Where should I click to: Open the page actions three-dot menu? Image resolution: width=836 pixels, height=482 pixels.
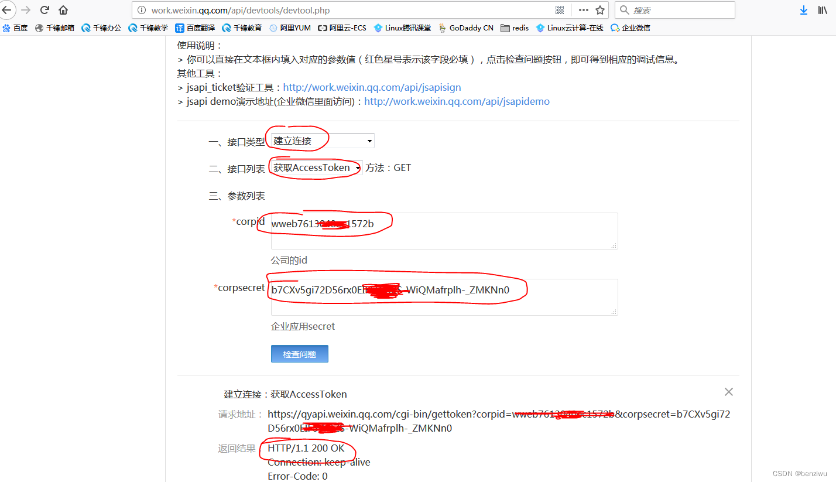click(583, 10)
